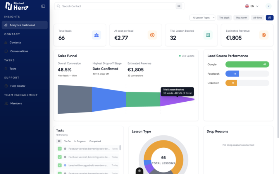The image size is (279, 174).
Task: Click the No drop reasons recorded text
Action: pyautogui.click(x=238, y=145)
